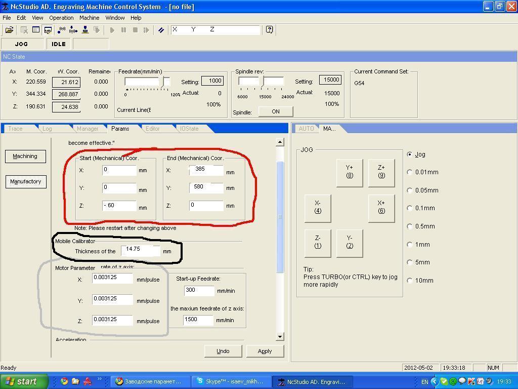Click the Y+ (8) jog button
The height and width of the screenshot is (389, 518).
point(349,172)
